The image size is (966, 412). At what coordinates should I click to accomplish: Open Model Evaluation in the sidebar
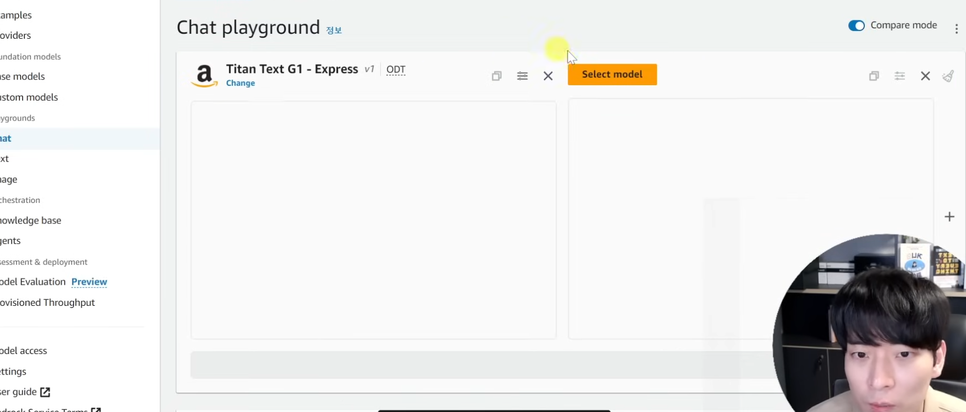(33, 282)
